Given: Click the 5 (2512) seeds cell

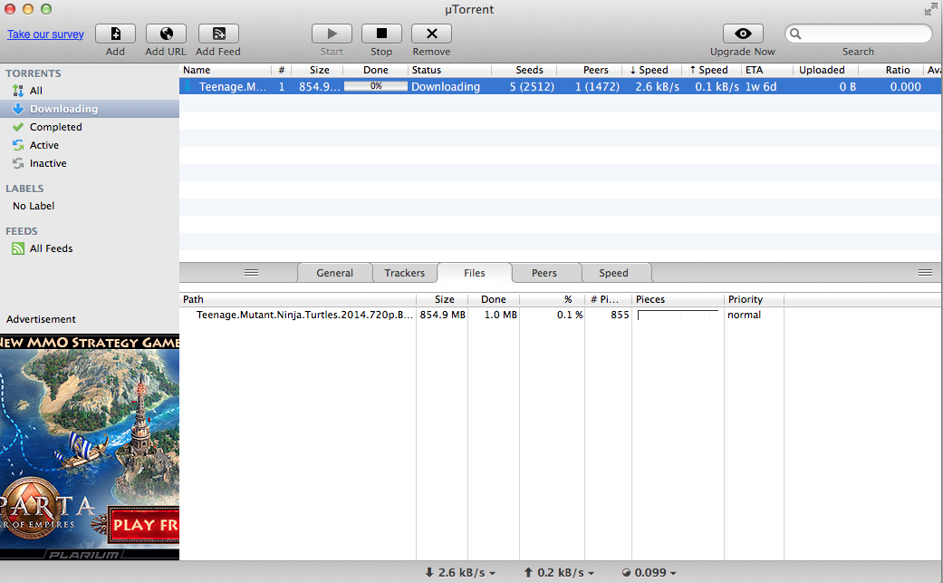Looking at the screenshot, I should (533, 87).
